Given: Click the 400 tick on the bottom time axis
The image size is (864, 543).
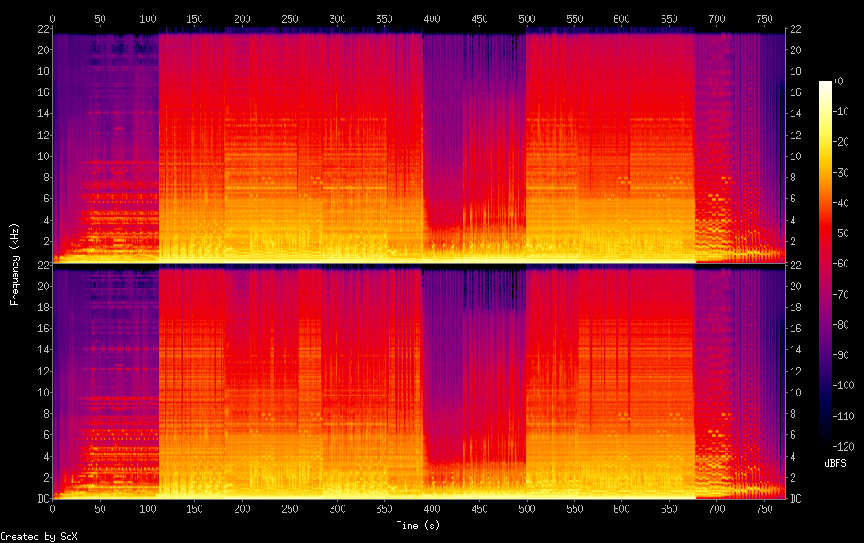Looking at the screenshot, I should pos(432,508).
